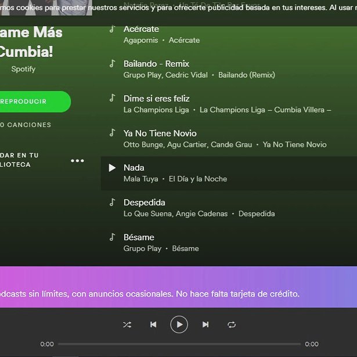Start playback with the main play button
Image resolution: width=357 pixels, height=357 pixels.
pyautogui.click(x=179, y=324)
